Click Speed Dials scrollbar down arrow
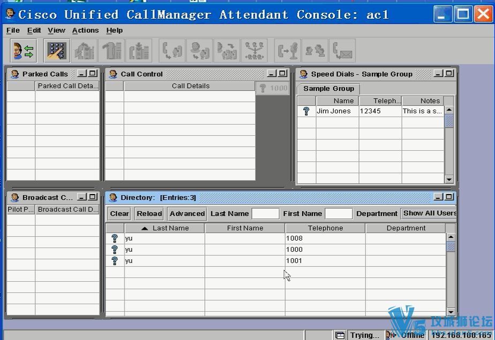Viewport: 495px width, 340px height. [x=449, y=179]
